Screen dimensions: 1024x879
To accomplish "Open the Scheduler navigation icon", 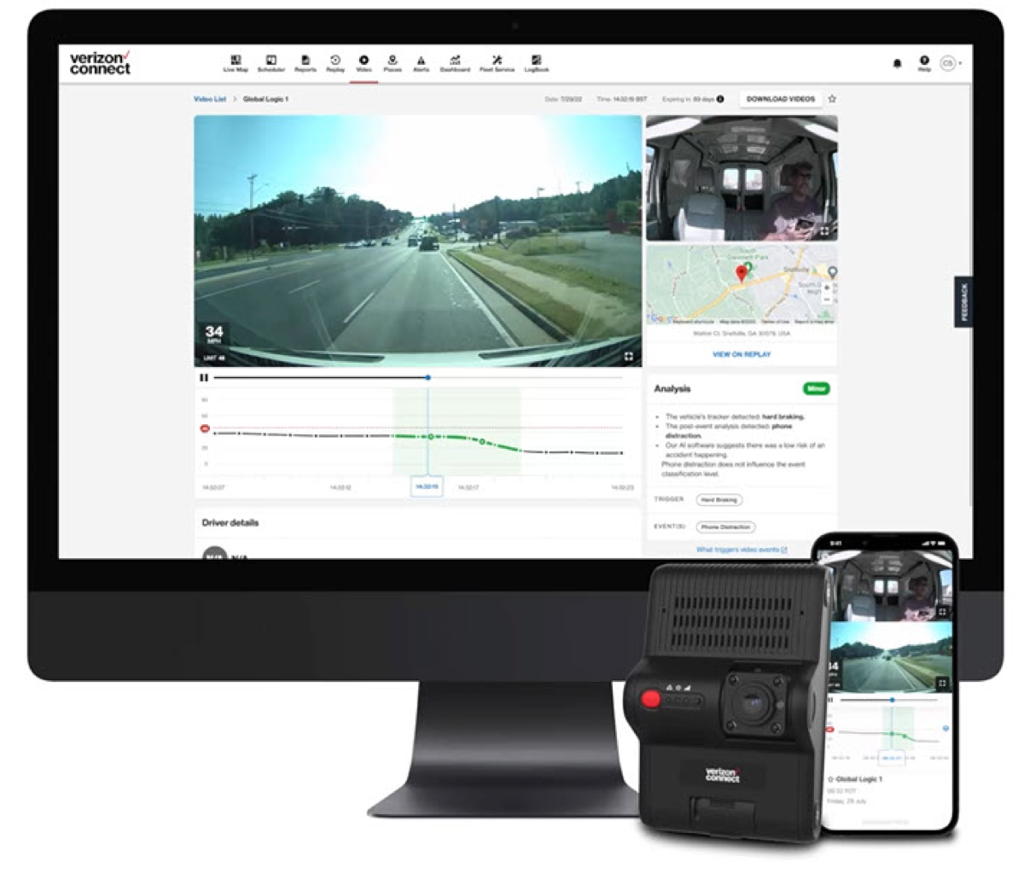I will click(271, 64).
